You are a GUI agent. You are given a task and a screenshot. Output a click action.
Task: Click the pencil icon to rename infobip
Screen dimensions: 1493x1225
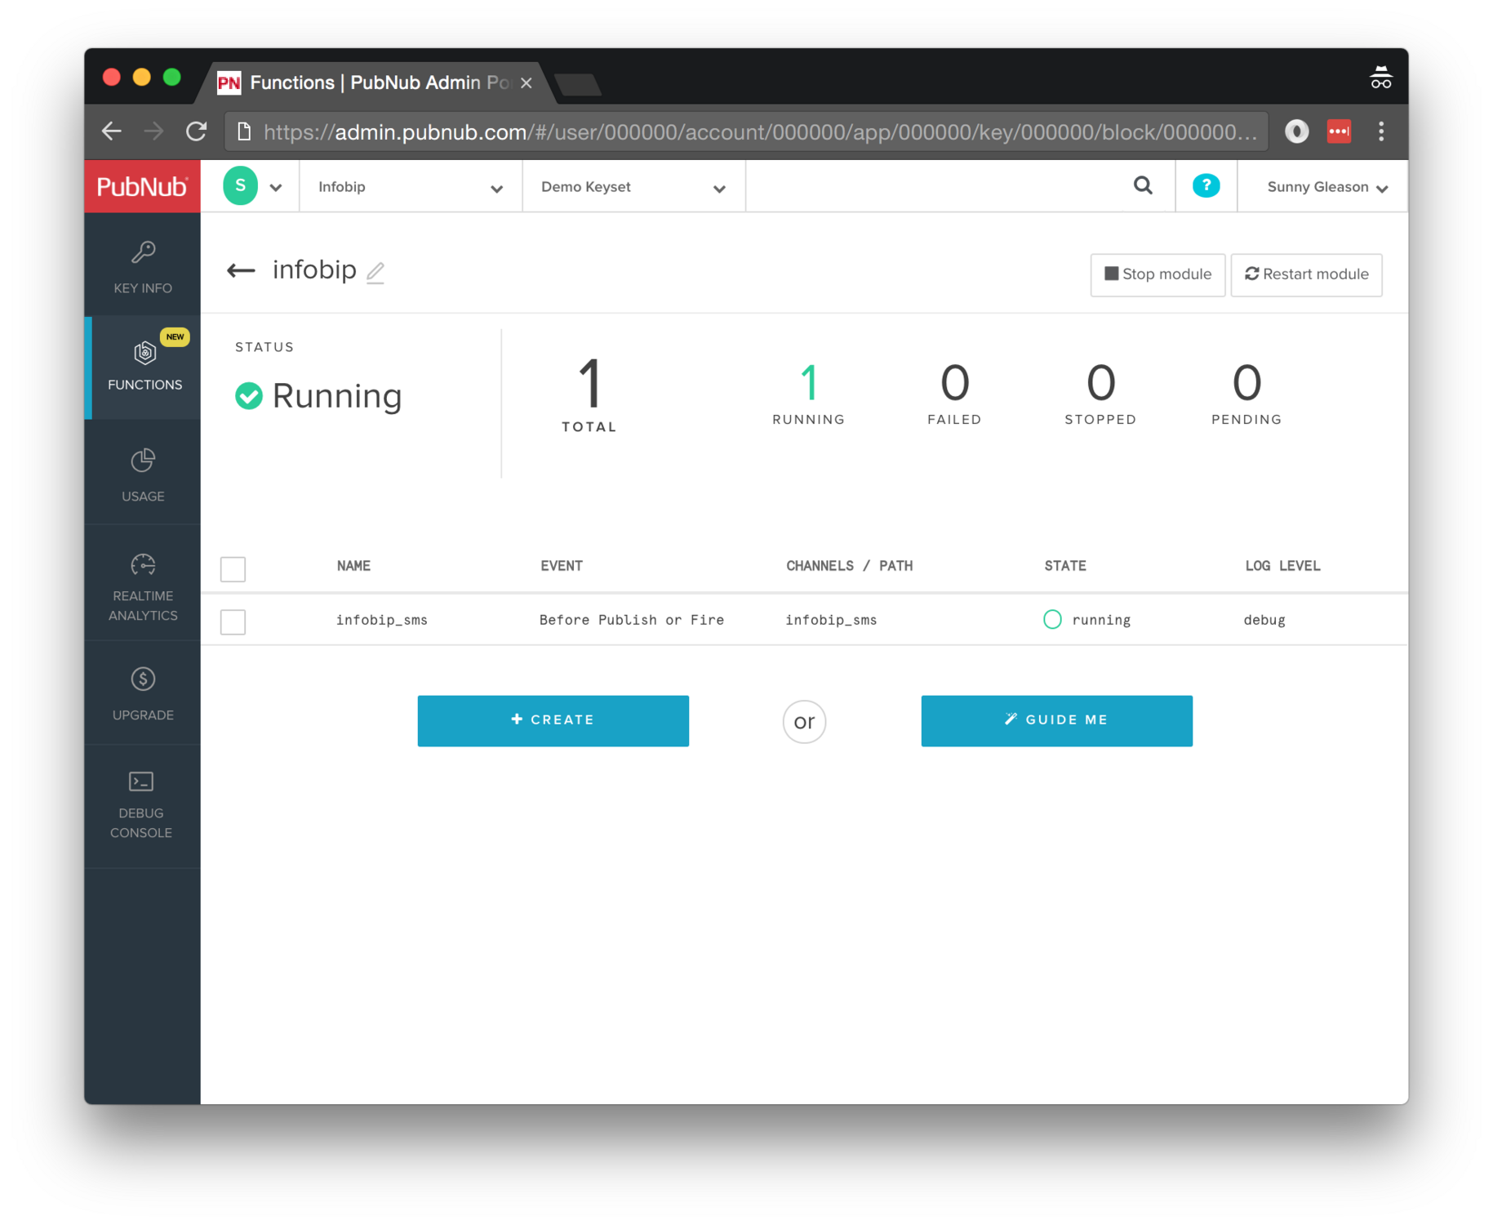point(375,272)
